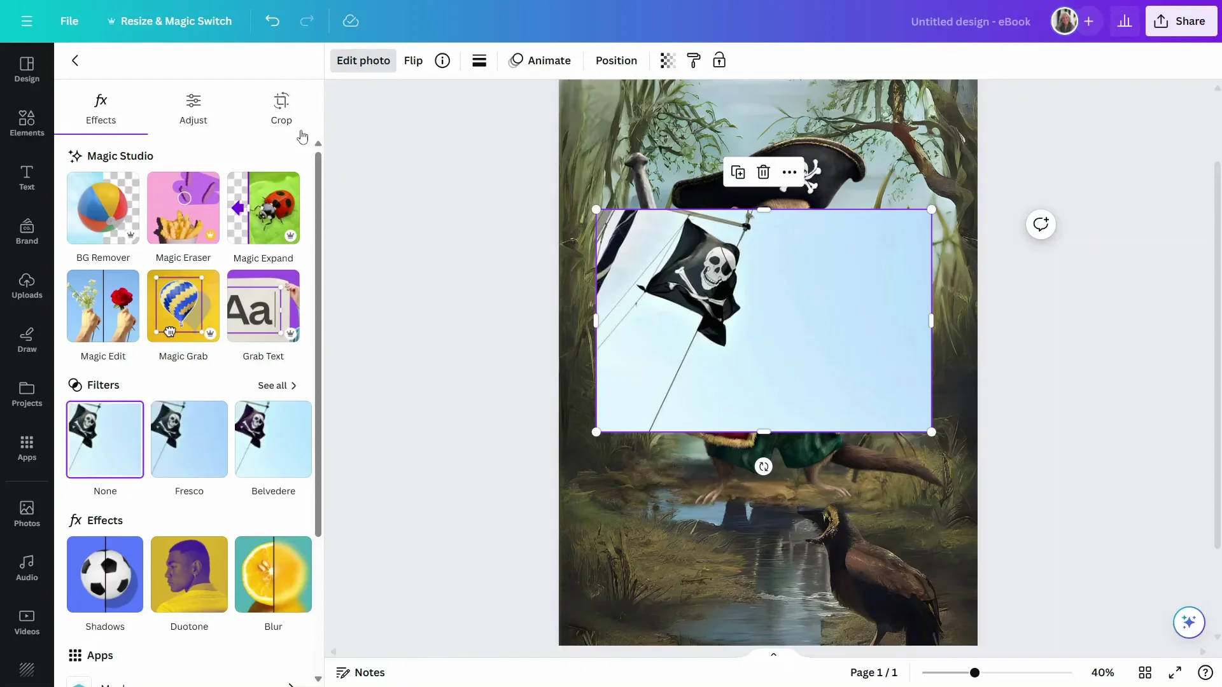The image size is (1222, 687).
Task: Expand the page panel chevron above Notes
Action: (773, 654)
